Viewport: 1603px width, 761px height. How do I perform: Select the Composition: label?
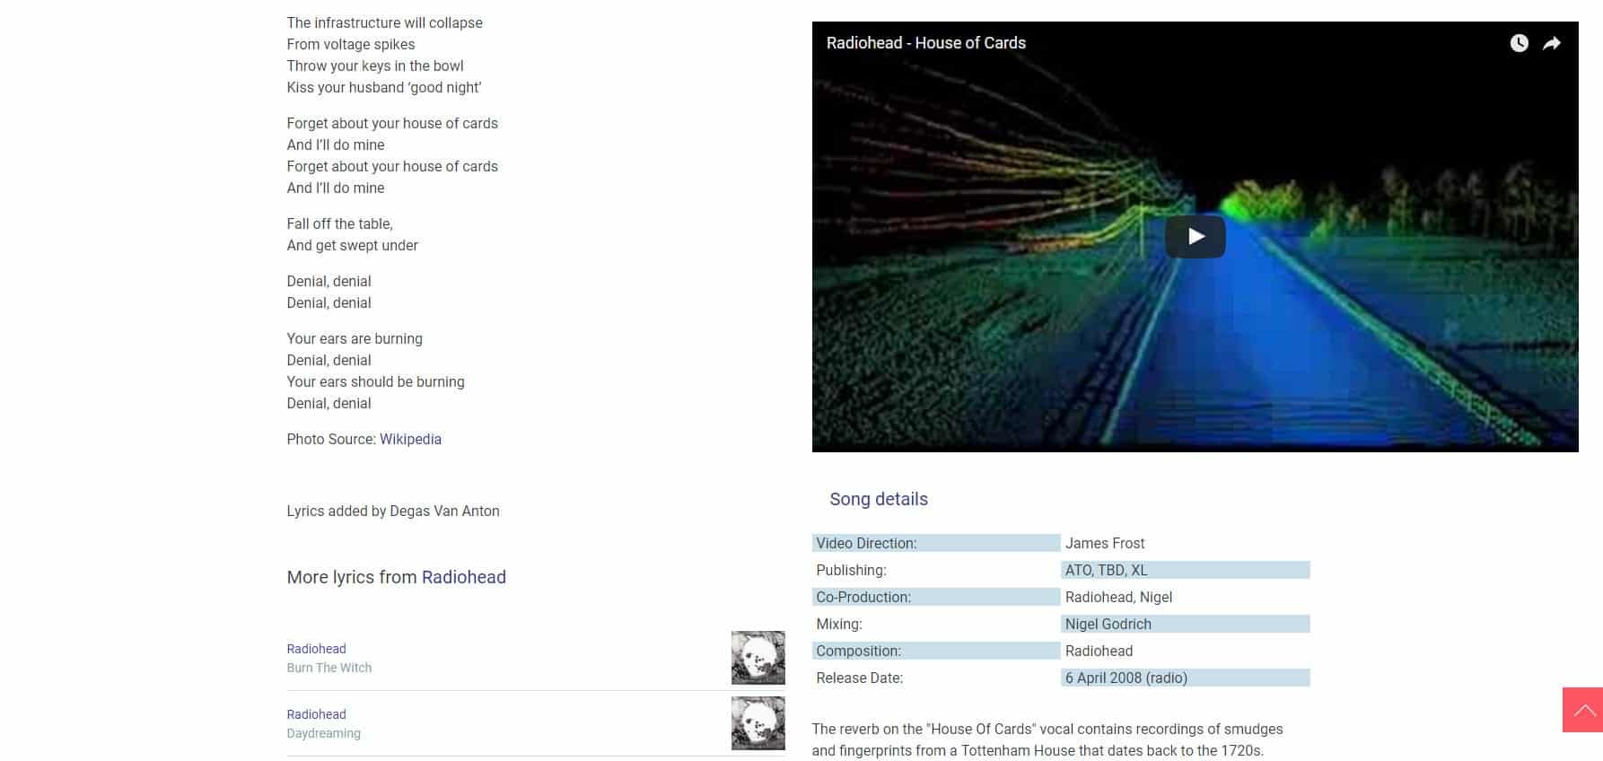coord(936,651)
